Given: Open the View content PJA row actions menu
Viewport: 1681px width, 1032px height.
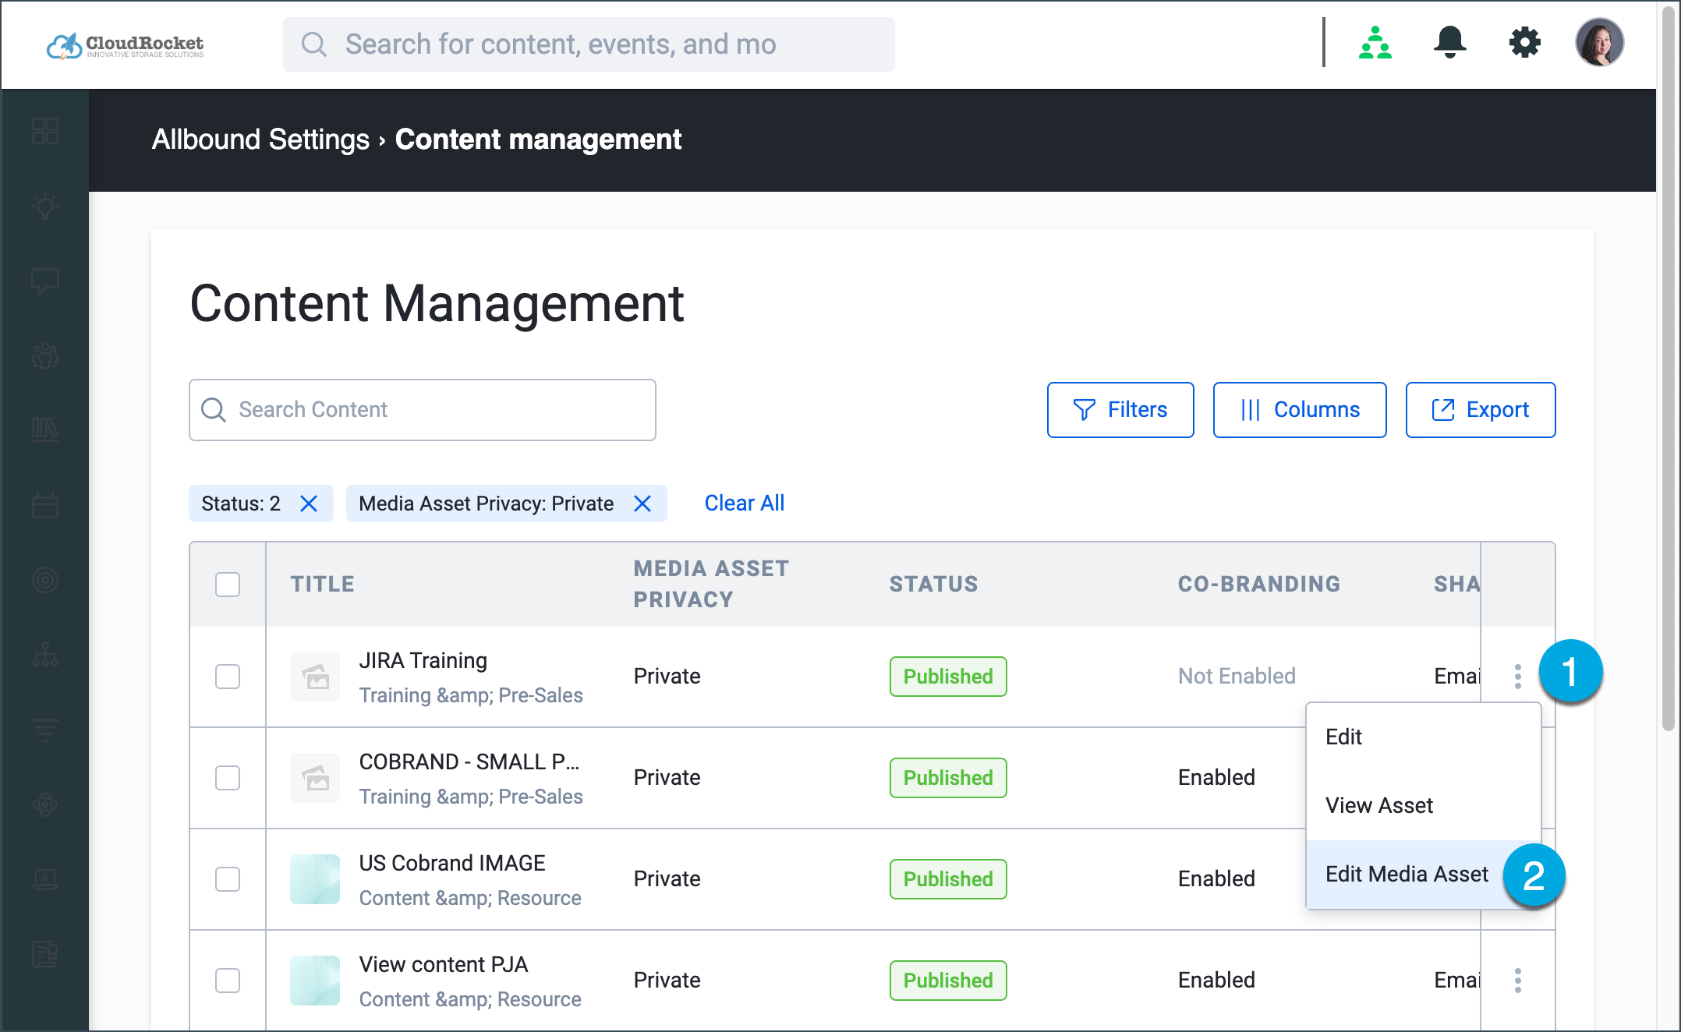Looking at the screenshot, I should [1517, 980].
